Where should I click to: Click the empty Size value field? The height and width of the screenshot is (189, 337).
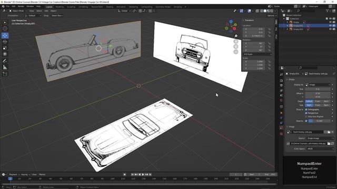(318, 89)
